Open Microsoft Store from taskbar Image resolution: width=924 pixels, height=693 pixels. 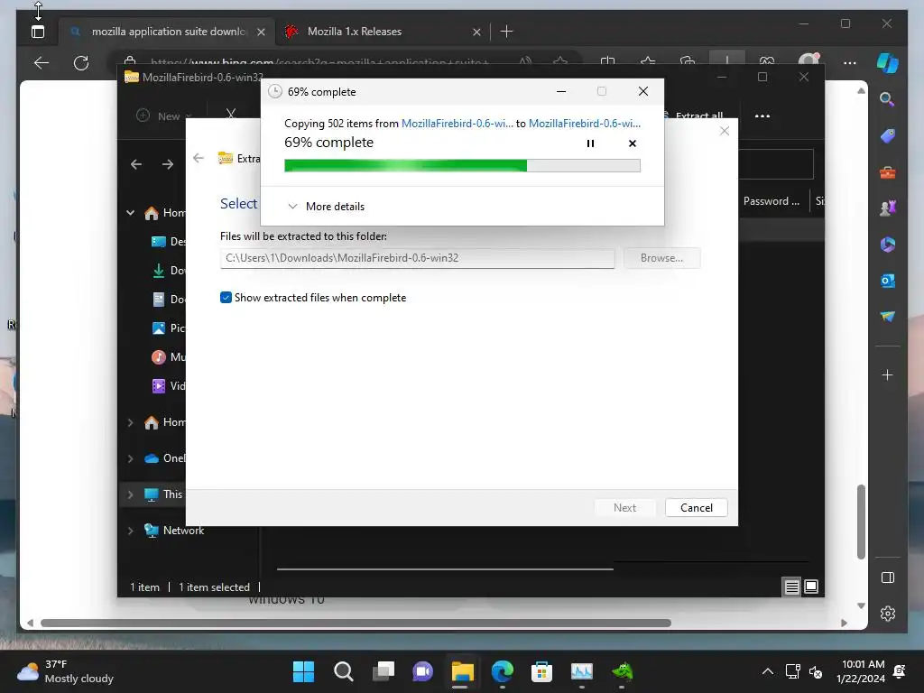(541, 671)
